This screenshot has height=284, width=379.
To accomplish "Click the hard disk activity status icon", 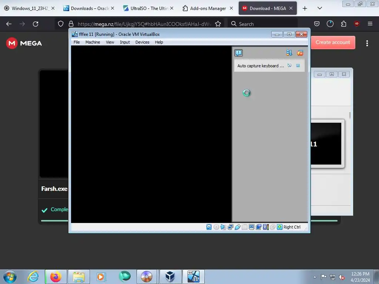I will [209, 227].
